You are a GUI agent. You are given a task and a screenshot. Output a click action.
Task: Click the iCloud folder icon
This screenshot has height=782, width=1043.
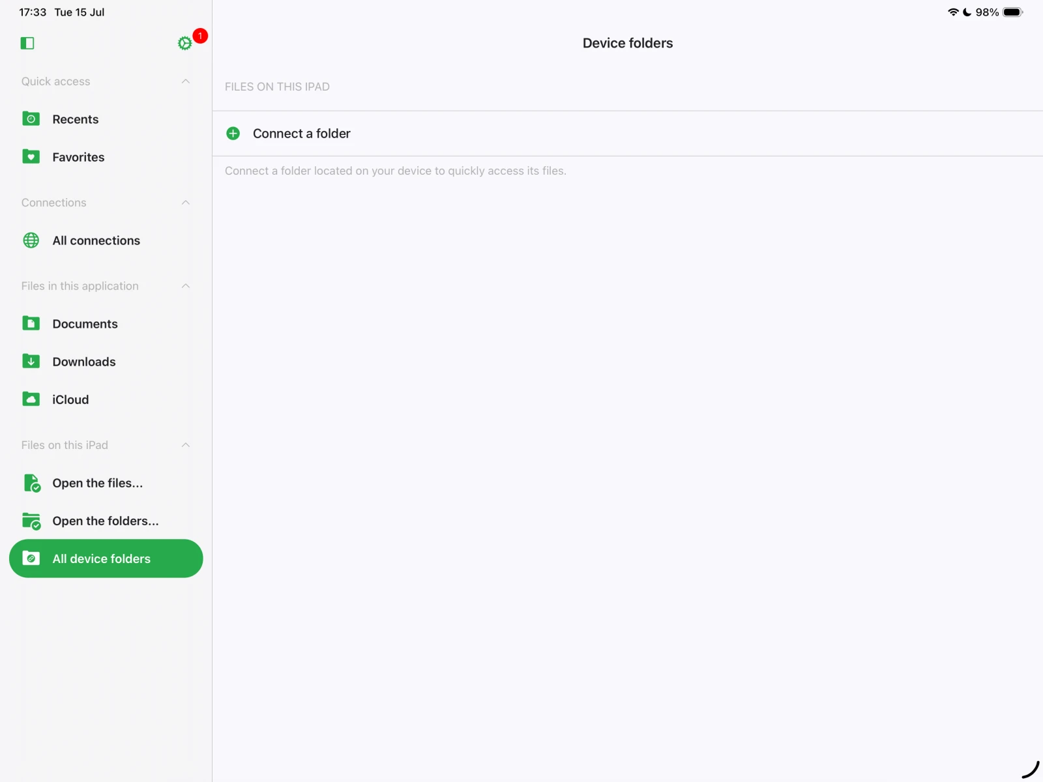coord(31,399)
